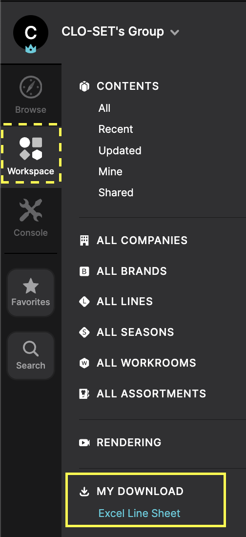Open the Excel Line Sheet link

[x=139, y=513]
